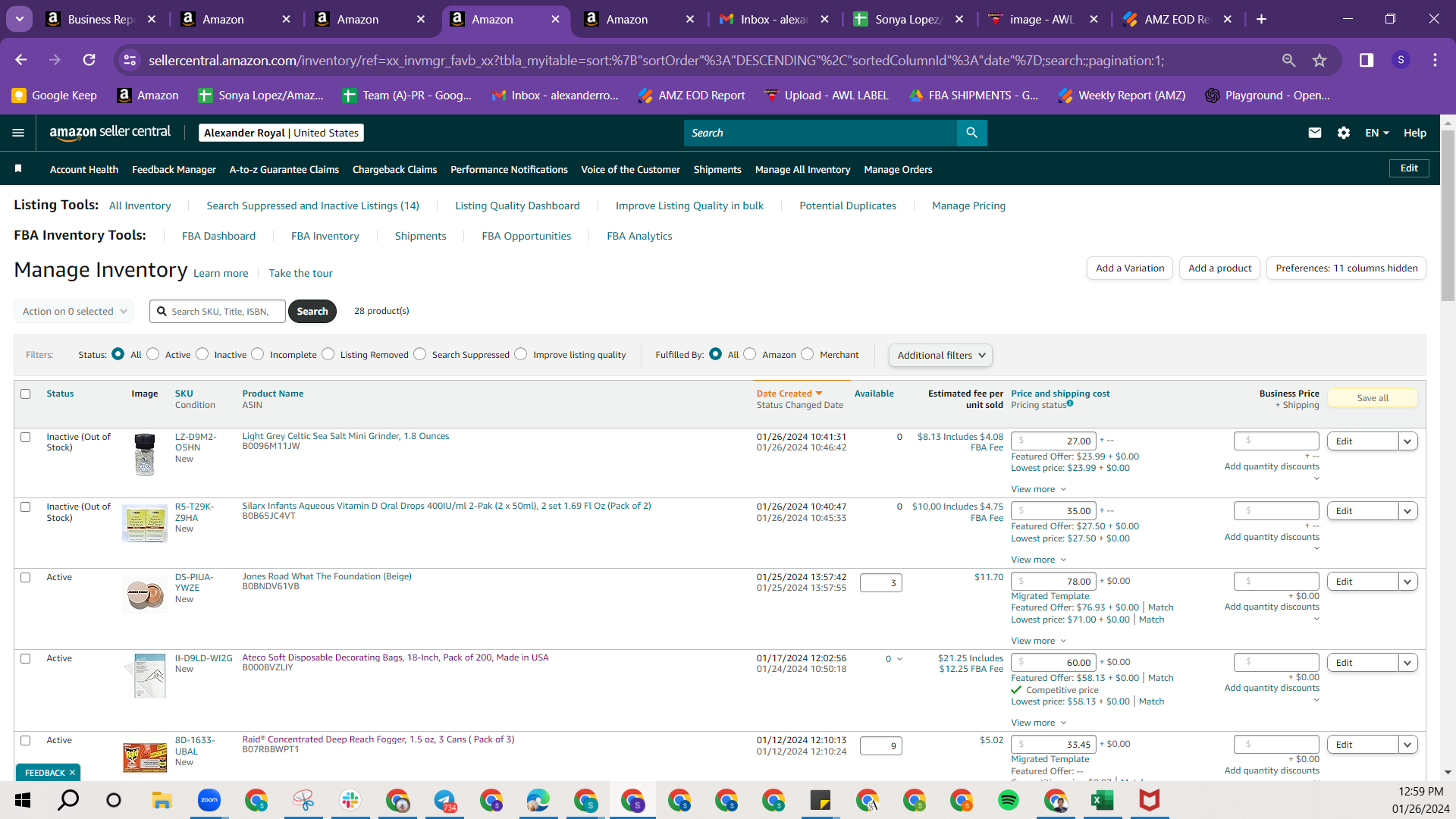Open Take the tour link
Viewport: 1456px width, 819px height.
click(x=300, y=273)
